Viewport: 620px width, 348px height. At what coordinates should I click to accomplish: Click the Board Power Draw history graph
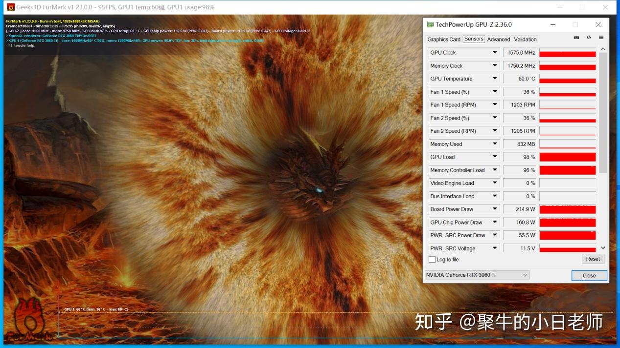coord(568,209)
